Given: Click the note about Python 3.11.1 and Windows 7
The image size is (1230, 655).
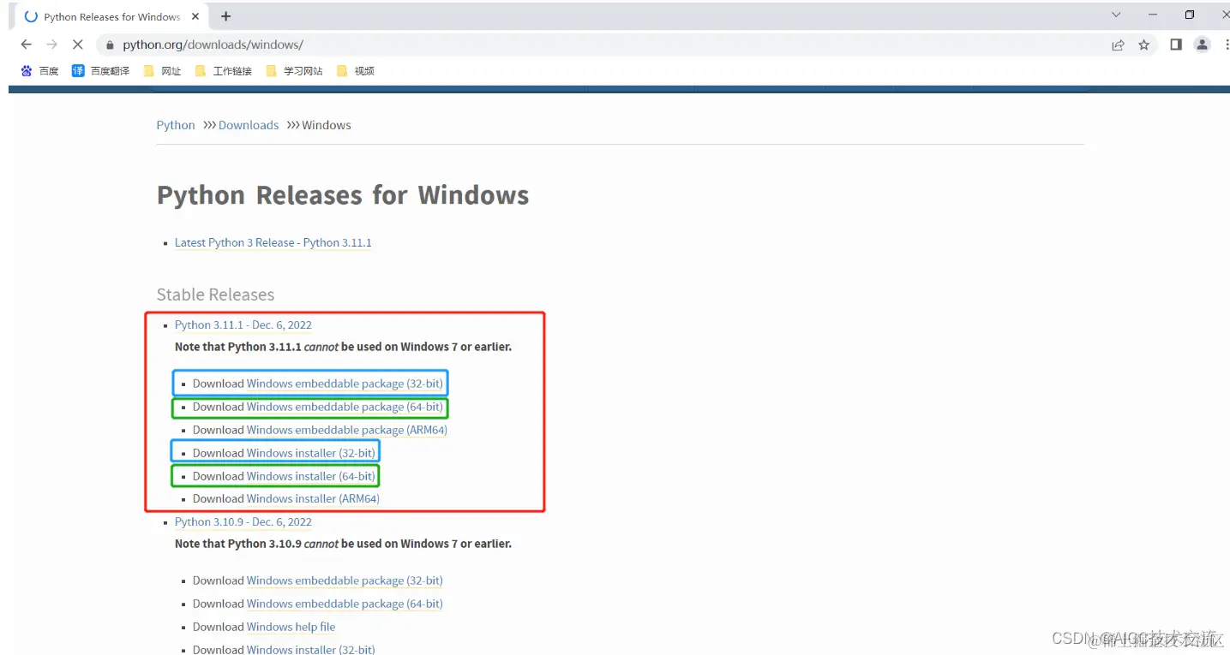Looking at the screenshot, I should click(343, 347).
